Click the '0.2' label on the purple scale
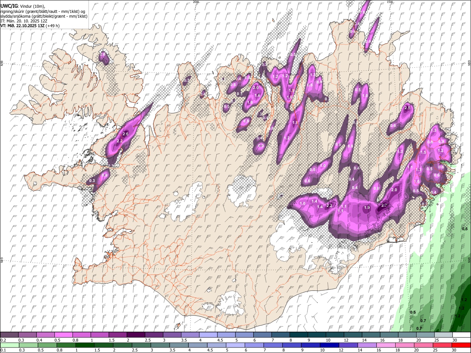 tap(3, 340)
